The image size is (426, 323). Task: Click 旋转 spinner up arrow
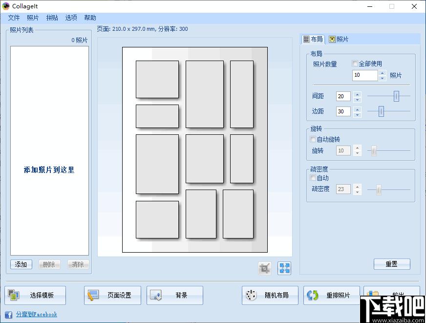tap(357, 148)
